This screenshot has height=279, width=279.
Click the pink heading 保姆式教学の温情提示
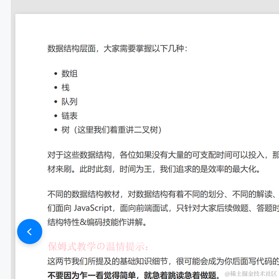tap(98, 246)
